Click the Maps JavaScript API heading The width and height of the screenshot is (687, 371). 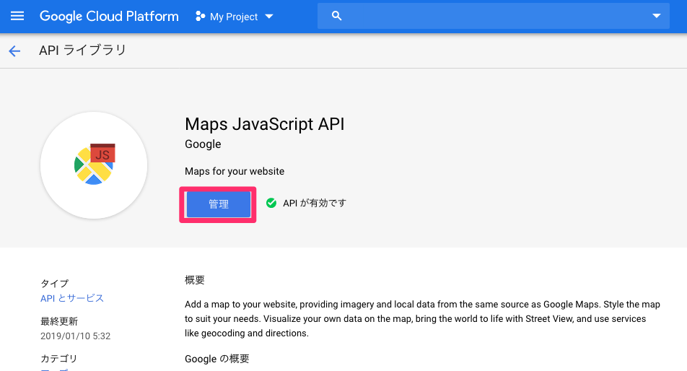click(265, 124)
